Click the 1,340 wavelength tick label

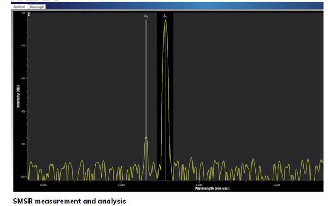pyautogui.click(x=277, y=185)
